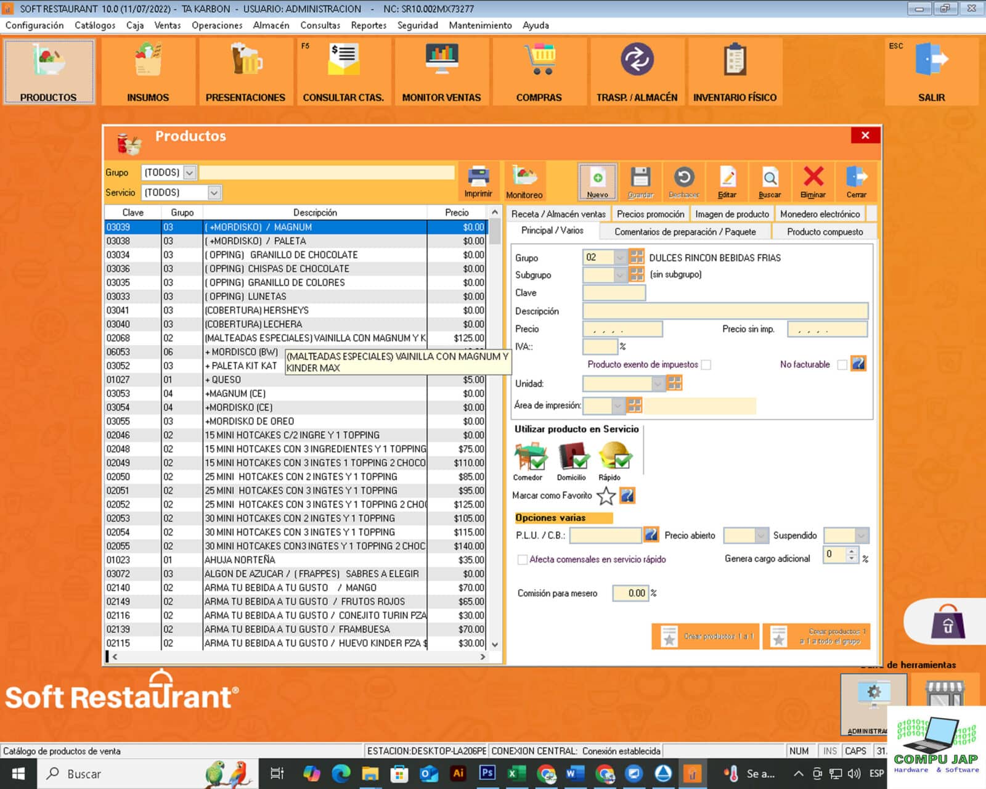Open the Configuración menu

(35, 25)
